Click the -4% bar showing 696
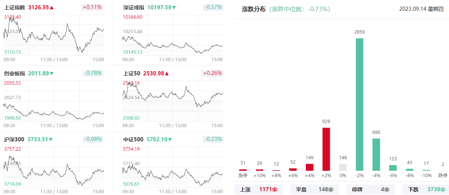Screen dimensions: 449x195 pos(376,154)
